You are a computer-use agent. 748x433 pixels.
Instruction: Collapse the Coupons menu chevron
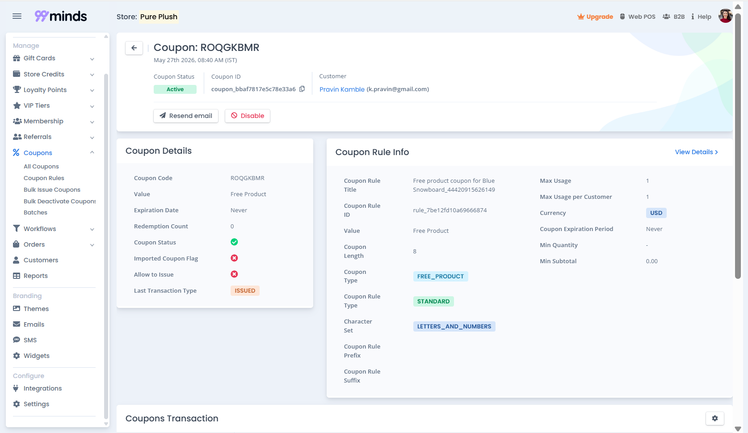click(x=92, y=152)
